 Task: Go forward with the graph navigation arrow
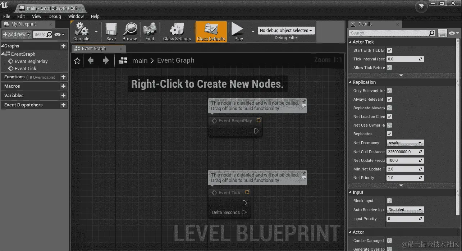point(105,60)
